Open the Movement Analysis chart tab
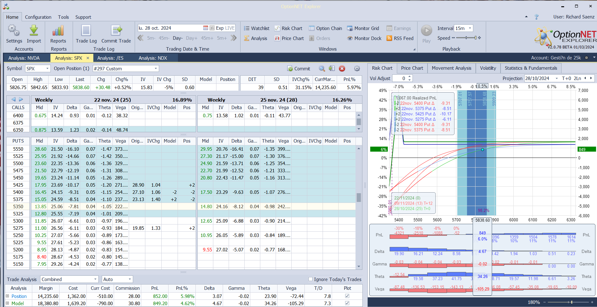 tap(451, 68)
